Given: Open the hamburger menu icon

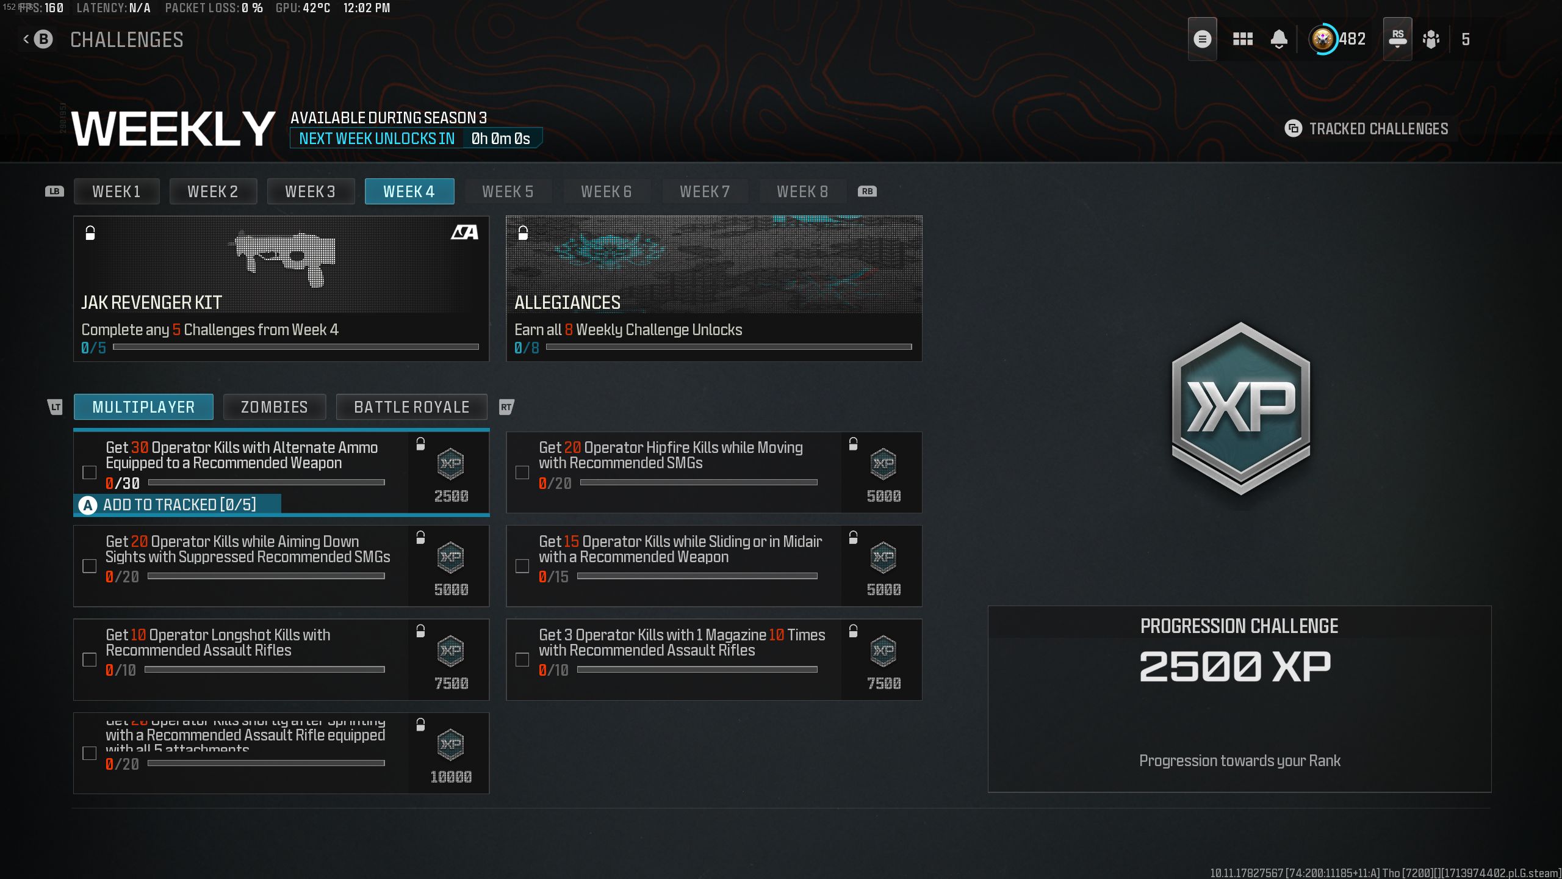Looking at the screenshot, I should pos(1202,40).
